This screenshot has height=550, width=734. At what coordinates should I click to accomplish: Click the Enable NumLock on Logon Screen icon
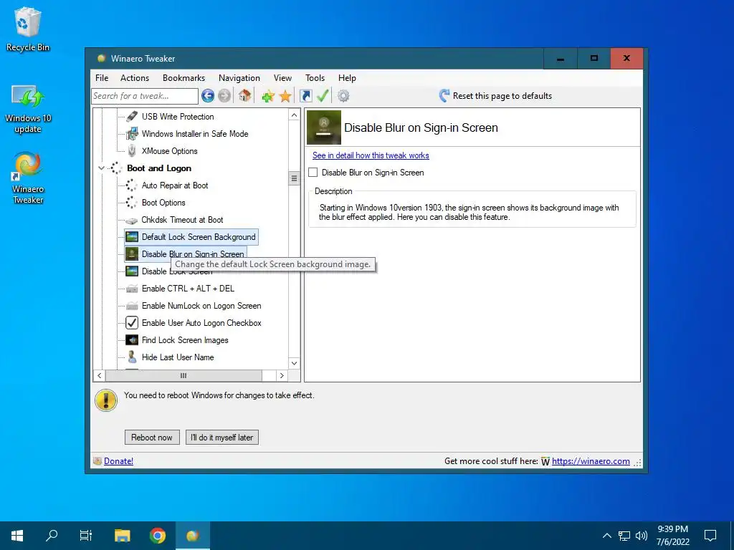(x=132, y=306)
